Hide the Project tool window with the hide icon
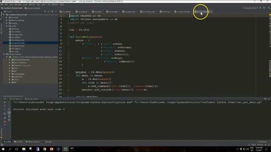This screenshot has width=271, height=152. 56,11
